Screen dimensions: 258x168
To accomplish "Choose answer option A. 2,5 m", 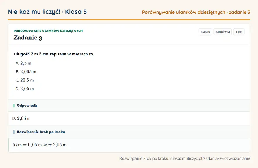I will 23,63.
